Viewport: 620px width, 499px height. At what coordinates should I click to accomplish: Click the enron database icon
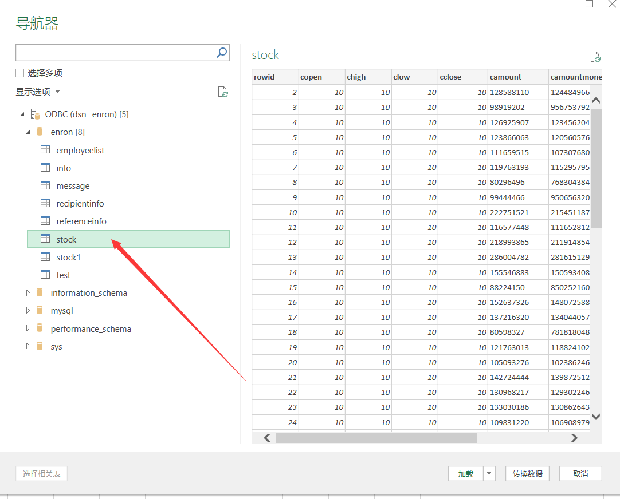[40, 132]
